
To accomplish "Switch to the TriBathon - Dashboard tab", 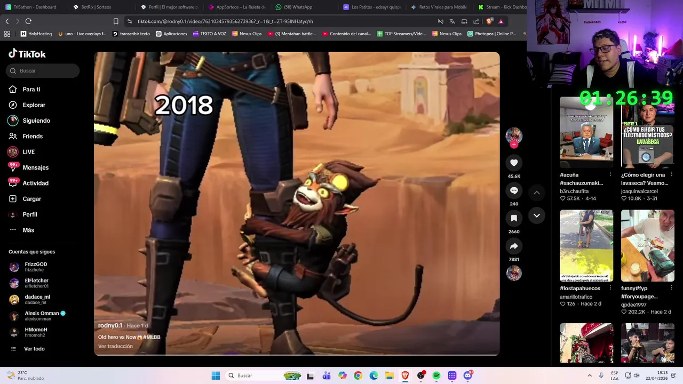I will tap(31, 7).
